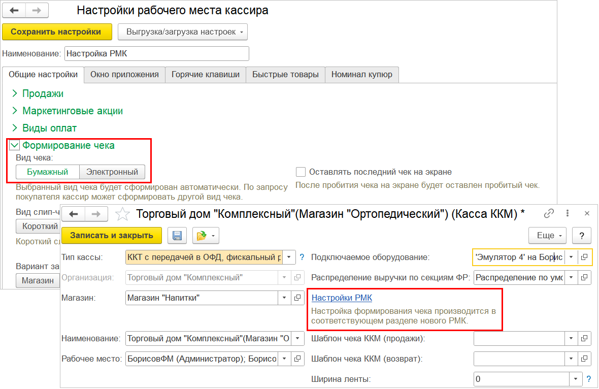599x389 pixels.
Task: Click the save diskette icon in Касса ККМ toolbar
Action: coord(177,236)
